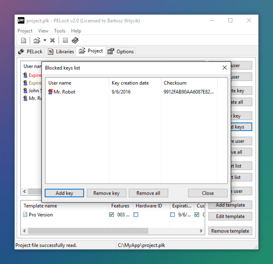Click the Mr. Robot user name entry

(x=64, y=92)
